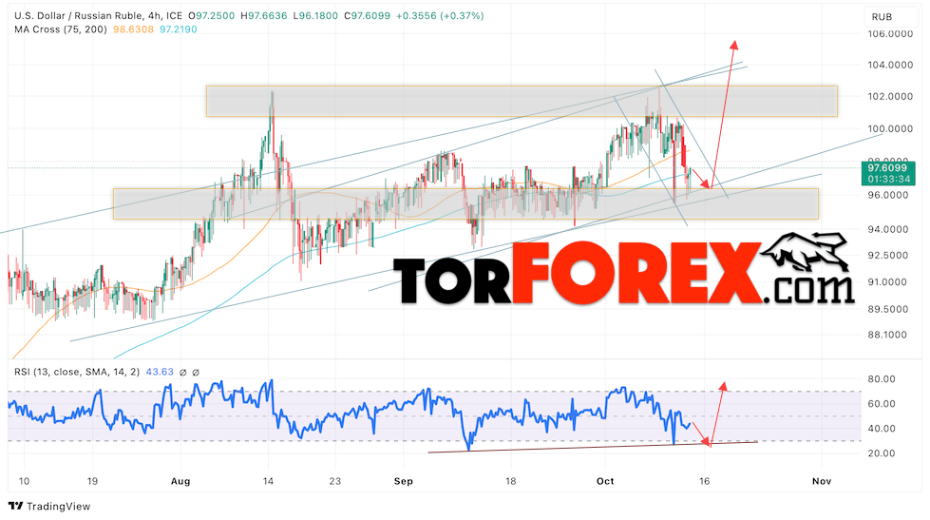This screenshot has width=930, height=520.
Task: Click 106.0000 on the price axis
Action: click(890, 34)
